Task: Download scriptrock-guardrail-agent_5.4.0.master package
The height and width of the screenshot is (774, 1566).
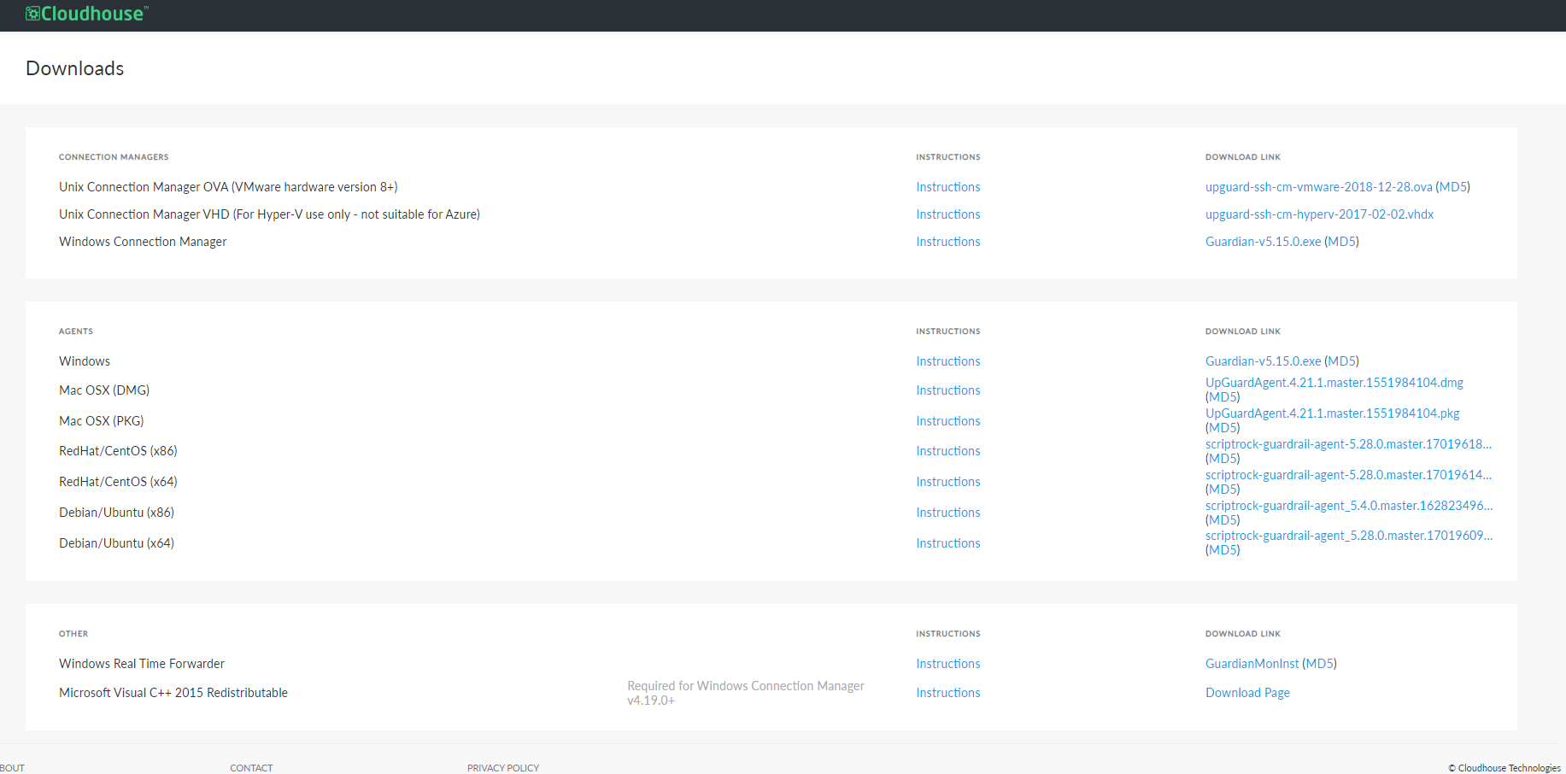Action: (x=1349, y=506)
